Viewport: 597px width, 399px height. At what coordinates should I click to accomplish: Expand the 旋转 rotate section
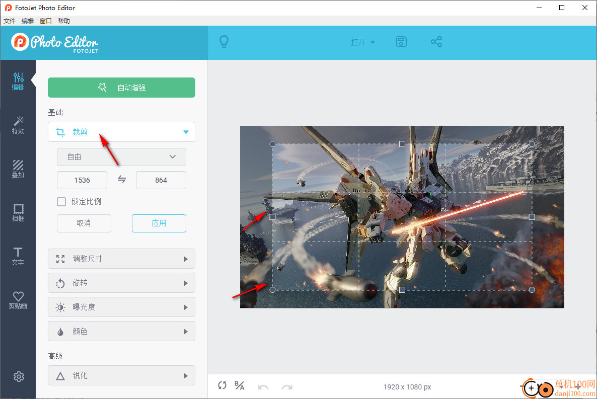click(x=121, y=283)
